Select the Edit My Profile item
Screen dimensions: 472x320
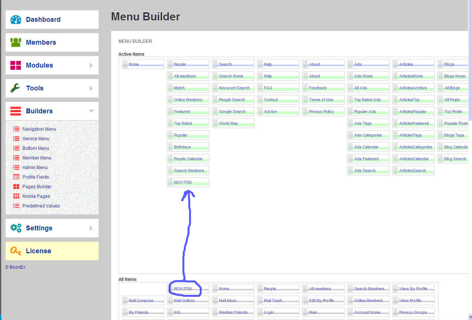[x=323, y=300]
